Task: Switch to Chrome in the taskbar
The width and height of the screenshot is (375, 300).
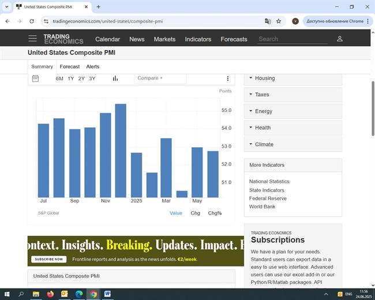Action: (x=93, y=294)
